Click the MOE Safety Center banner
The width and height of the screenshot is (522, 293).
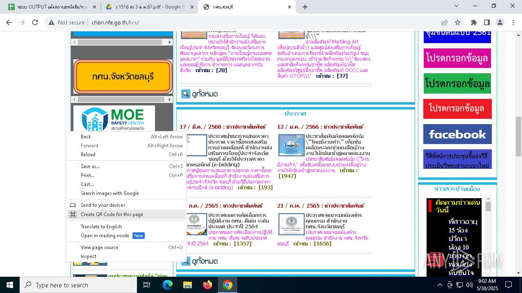114,118
